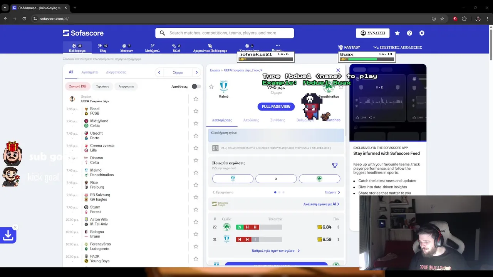Favourite the Crvena zvezda vs Lille match

[x=196, y=148]
